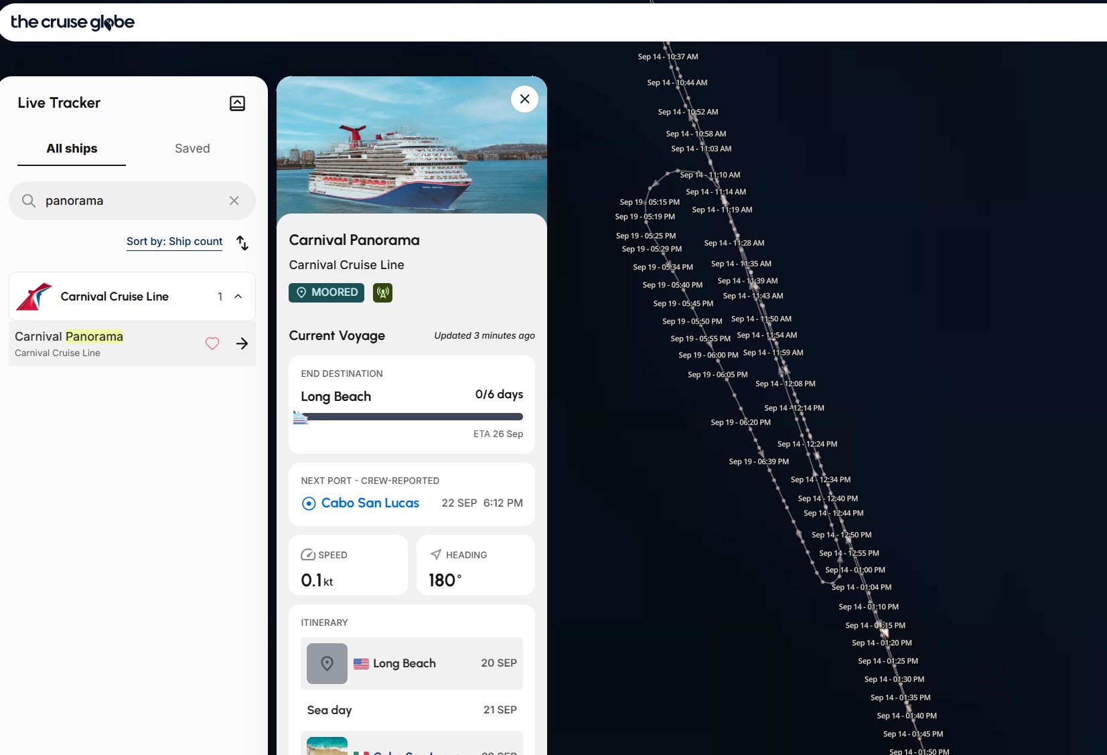
Task: Click the Live Tracker heading
Action: (59, 103)
